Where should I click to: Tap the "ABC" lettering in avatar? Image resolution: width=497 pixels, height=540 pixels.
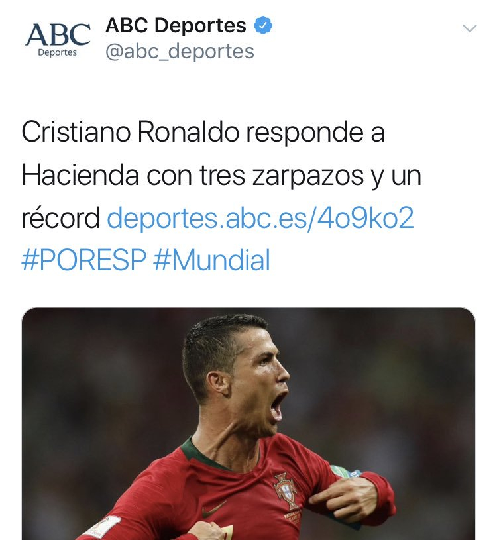pos(58,34)
